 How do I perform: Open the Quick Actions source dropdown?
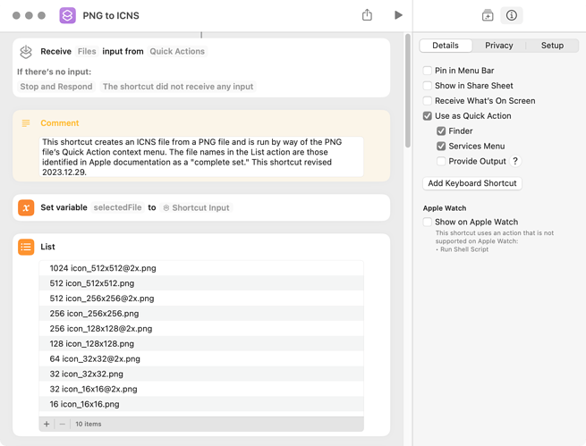177,52
